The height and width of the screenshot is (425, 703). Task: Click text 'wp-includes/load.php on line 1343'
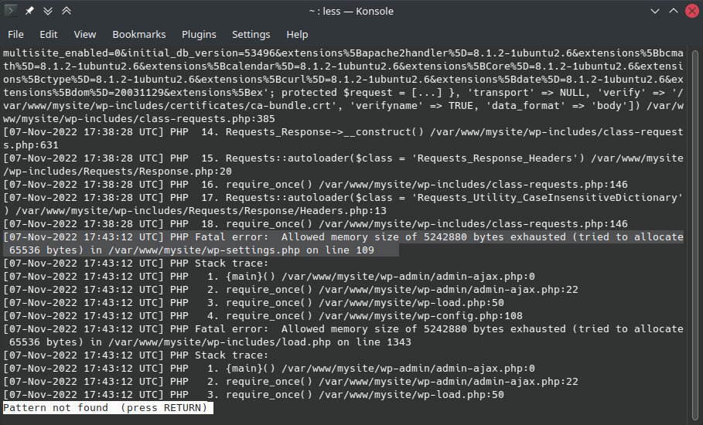pos(309,342)
